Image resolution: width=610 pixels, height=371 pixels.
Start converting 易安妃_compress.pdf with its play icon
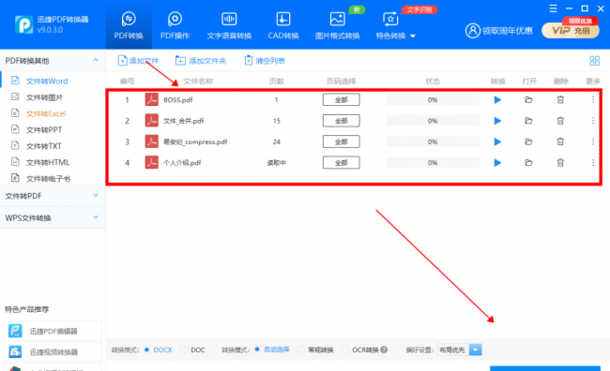497,141
